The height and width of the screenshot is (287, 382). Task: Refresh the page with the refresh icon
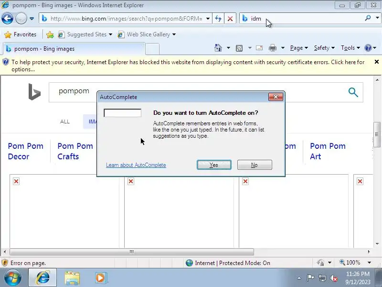tap(218, 19)
